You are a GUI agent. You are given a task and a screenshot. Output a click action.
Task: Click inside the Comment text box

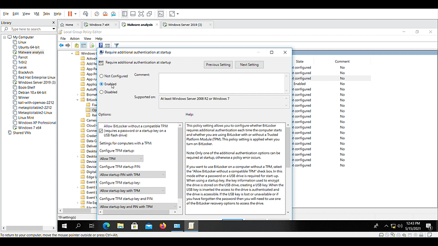(x=222, y=83)
